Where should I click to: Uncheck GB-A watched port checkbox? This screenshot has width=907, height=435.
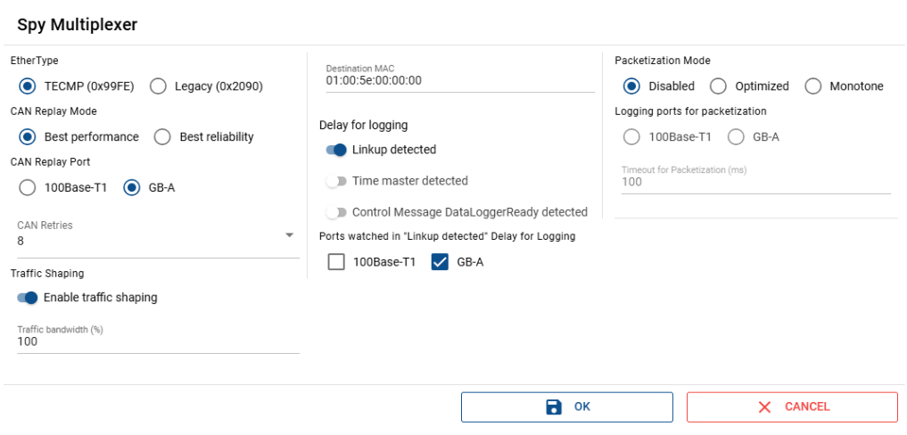click(440, 262)
